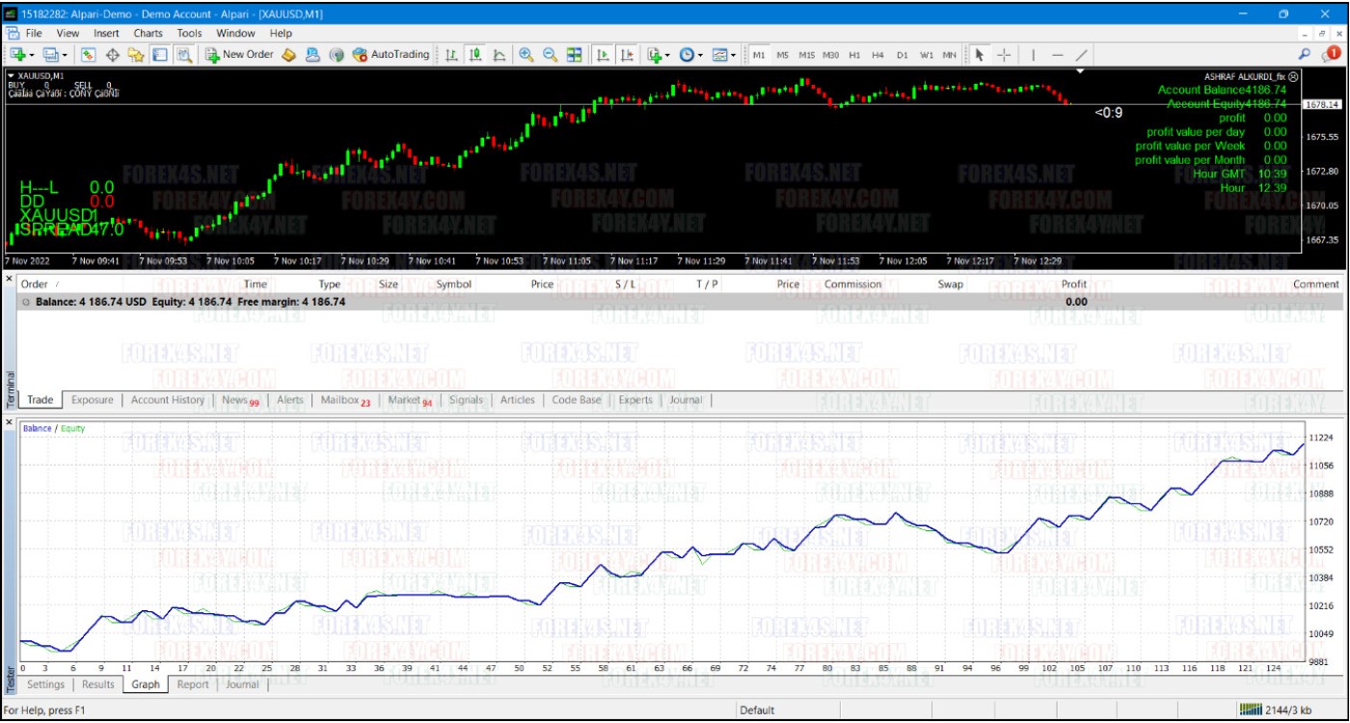Select the crosshair cursor tool
1350x723 pixels.
coord(1004,55)
